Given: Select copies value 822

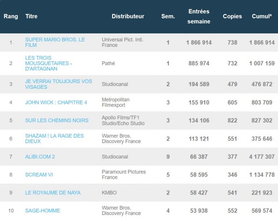Looking at the screenshot, I should pos(232,120).
